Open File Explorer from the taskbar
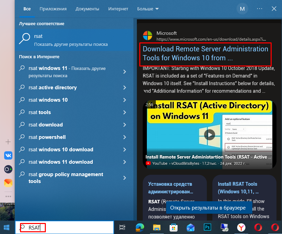Image resolution: width=282 pixels, height=234 pixels. click(157, 227)
